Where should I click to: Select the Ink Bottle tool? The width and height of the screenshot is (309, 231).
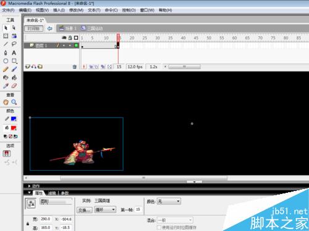point(6,78)
